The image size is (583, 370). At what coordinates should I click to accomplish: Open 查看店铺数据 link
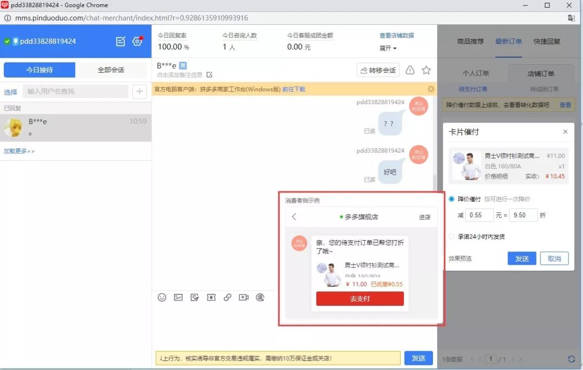(x=396, y=35)
